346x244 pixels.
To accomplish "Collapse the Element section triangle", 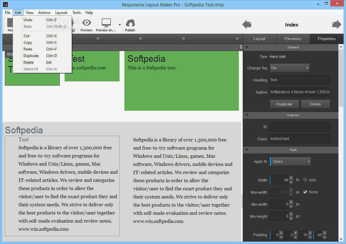I will 247,47.
